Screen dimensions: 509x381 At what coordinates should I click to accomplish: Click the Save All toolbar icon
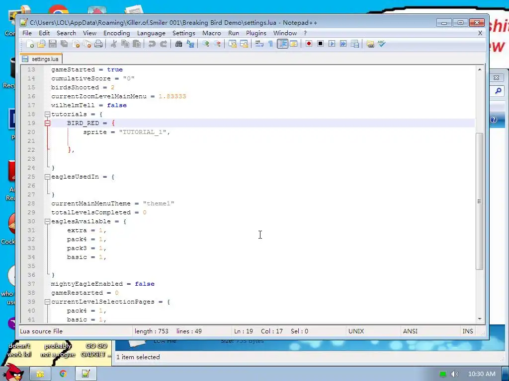click(64, 44)
